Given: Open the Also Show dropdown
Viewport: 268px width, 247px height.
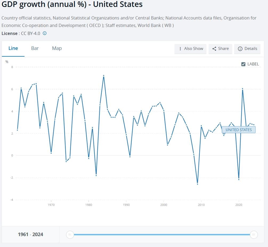Looking at the screenshot, I should (190, 49).
